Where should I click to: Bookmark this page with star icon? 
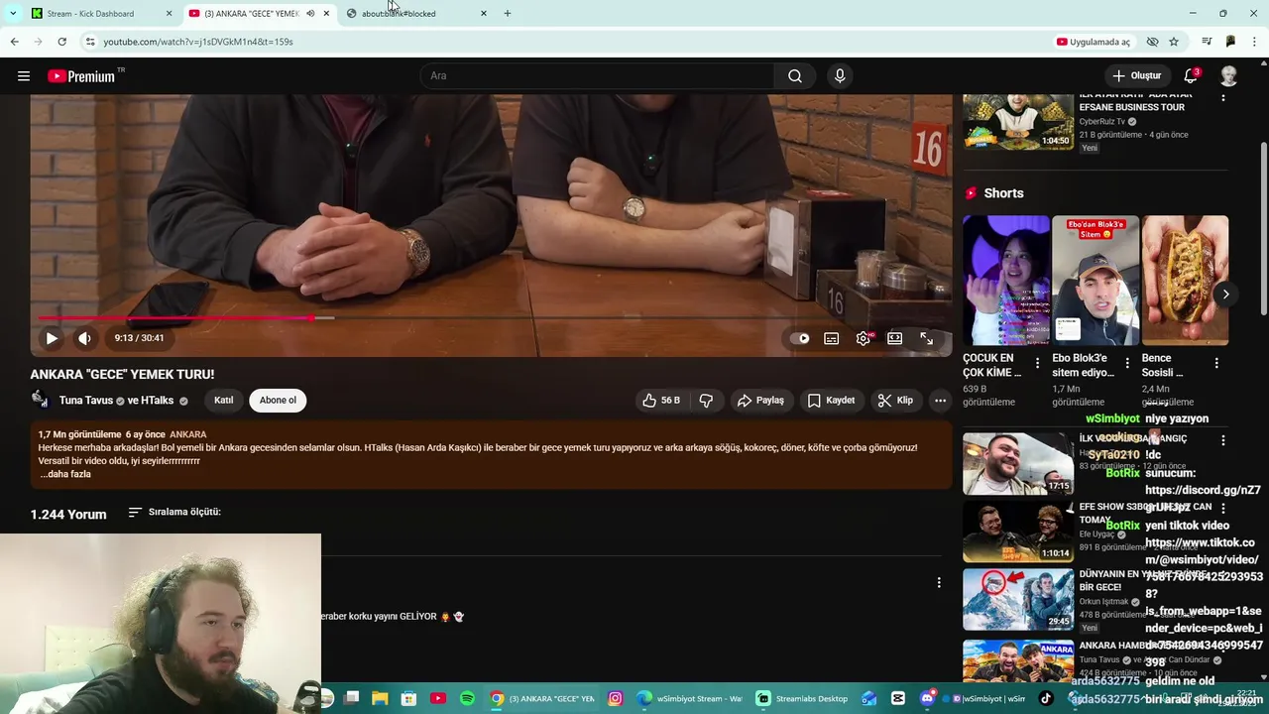[x=1174, y=42]
